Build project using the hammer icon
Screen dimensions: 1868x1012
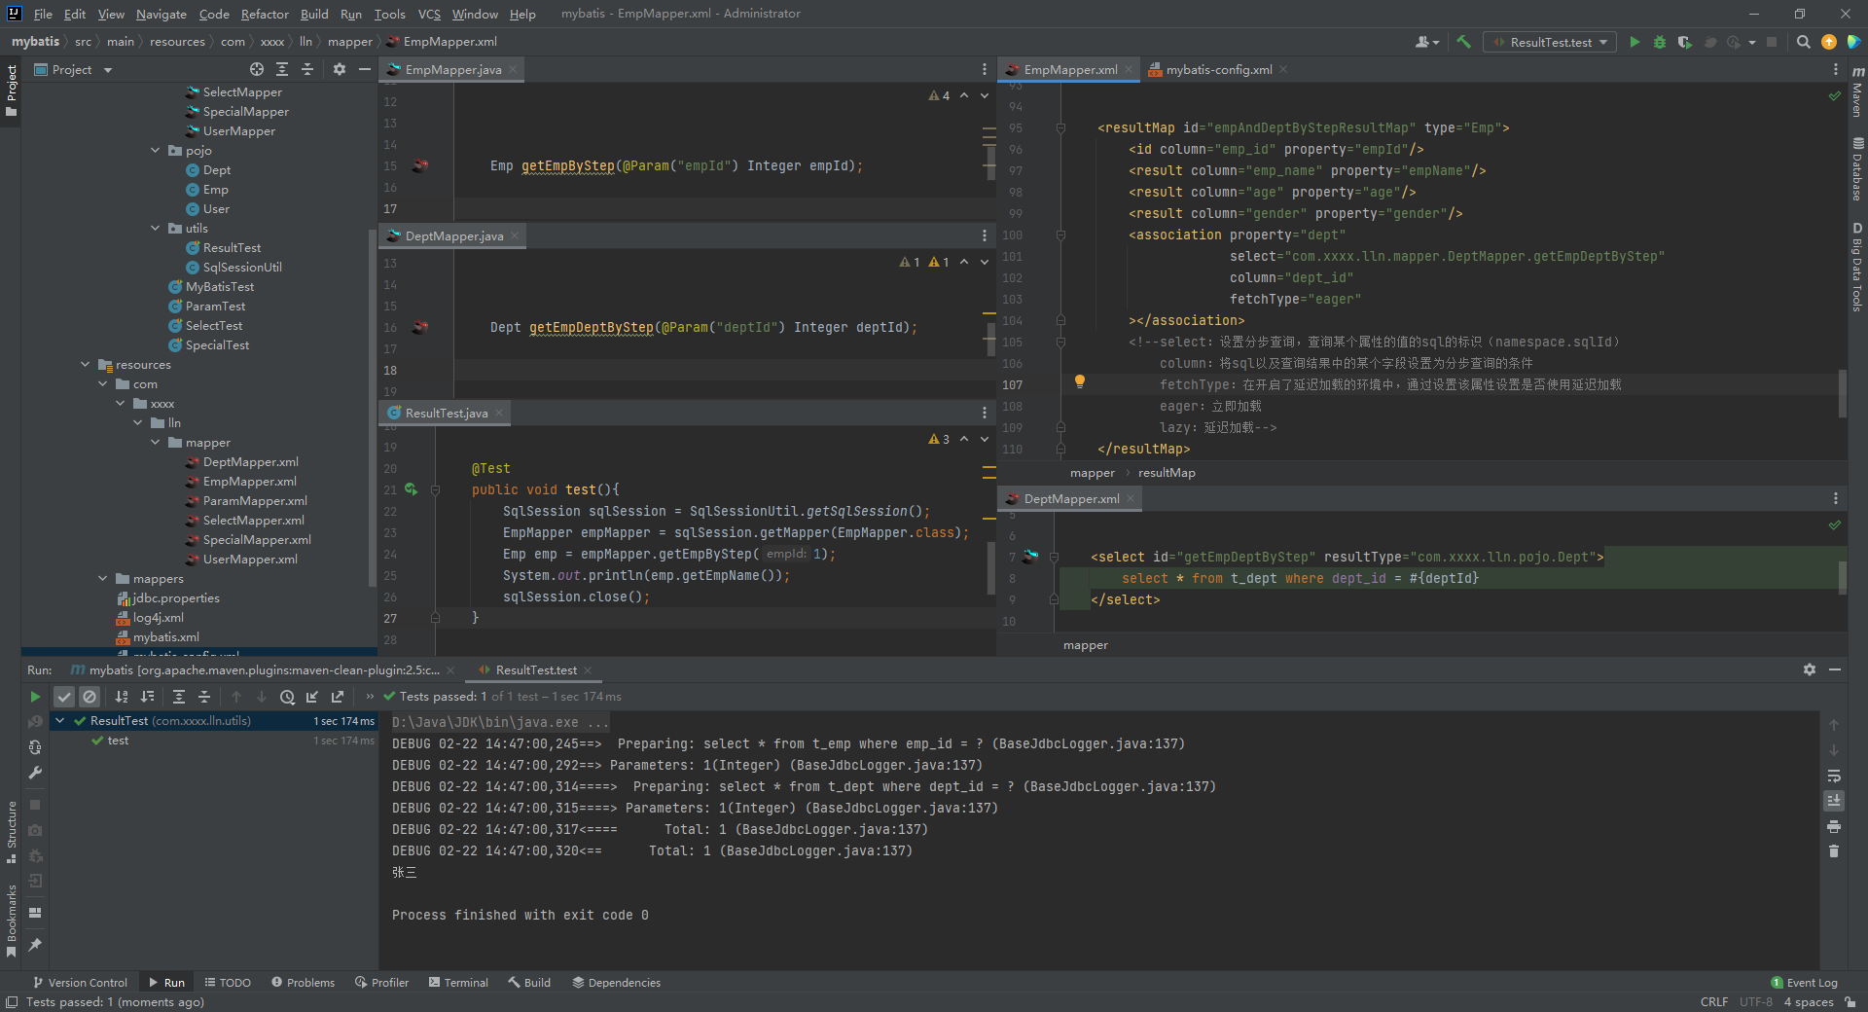[1463, 42]
